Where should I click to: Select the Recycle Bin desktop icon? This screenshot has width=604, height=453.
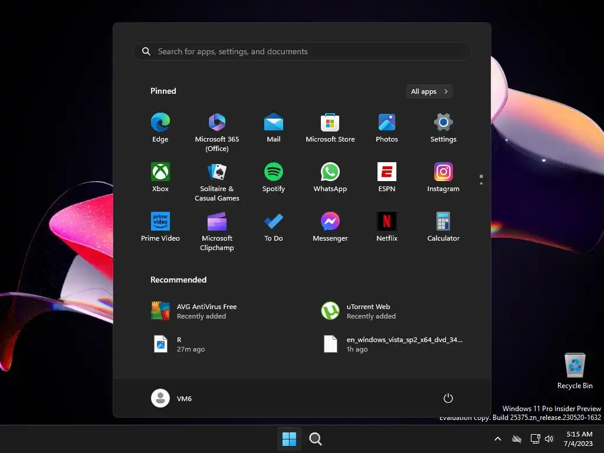[x=575, y=370]
